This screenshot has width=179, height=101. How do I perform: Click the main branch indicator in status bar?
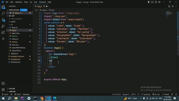5,94
